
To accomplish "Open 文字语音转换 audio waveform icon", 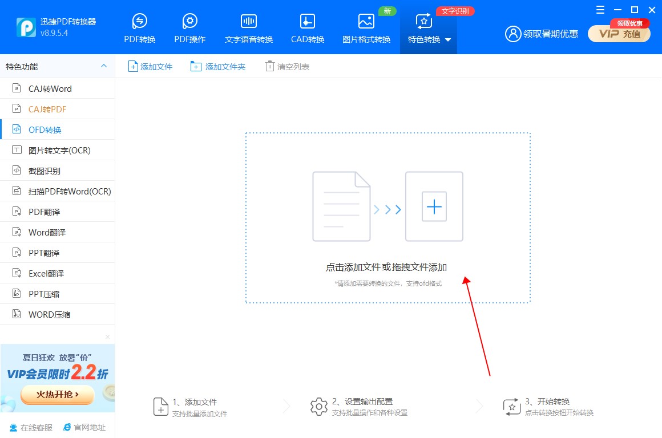I will [x=249, y=22].
